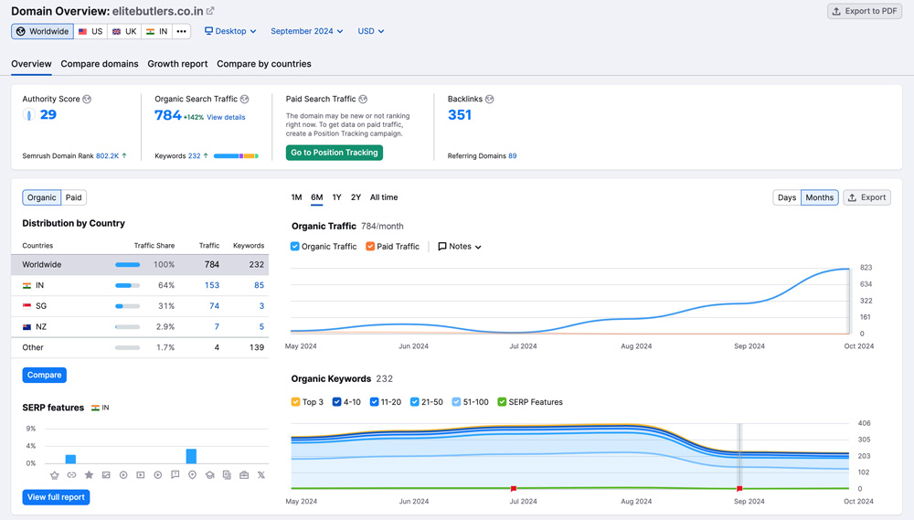Open the USD currency dropdown
Screen dimensions: 914x520
click(x=371, y=31)
